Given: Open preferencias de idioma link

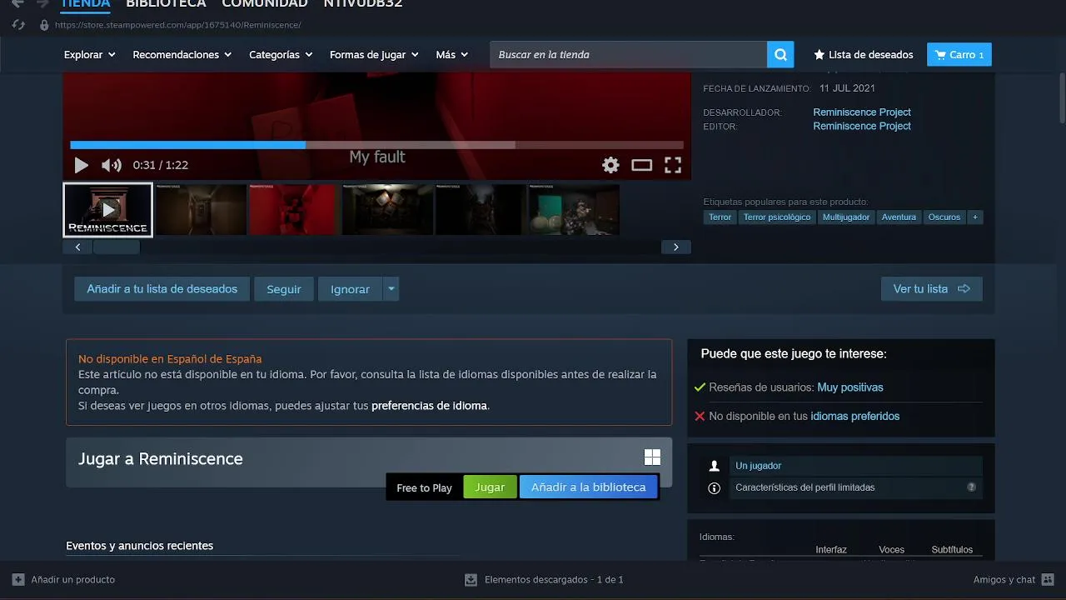Looking at the screenshot, I should pos(429,406).
